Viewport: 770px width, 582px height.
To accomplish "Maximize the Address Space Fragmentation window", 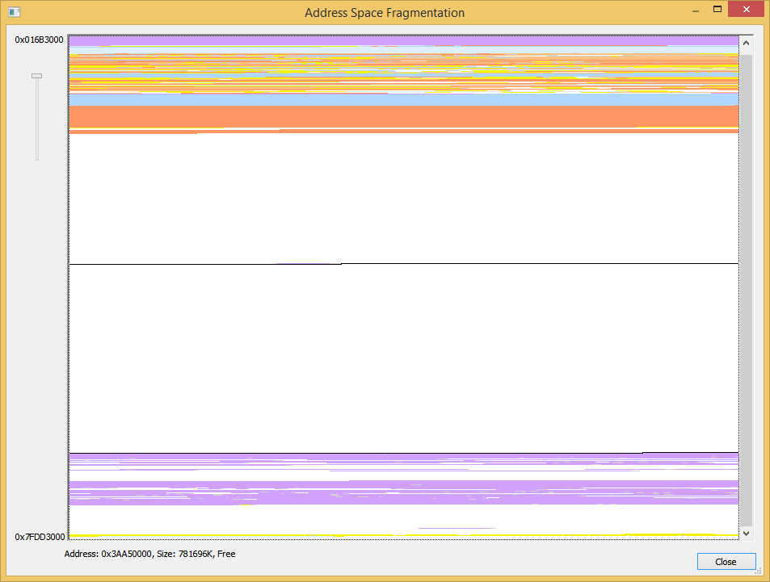I will (x=717, y=10).
